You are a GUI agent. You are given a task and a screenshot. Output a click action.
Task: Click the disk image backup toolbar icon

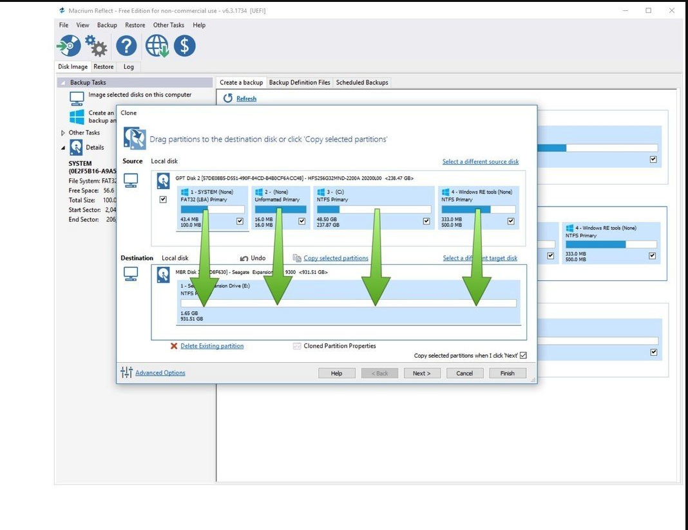coord(69,46)
